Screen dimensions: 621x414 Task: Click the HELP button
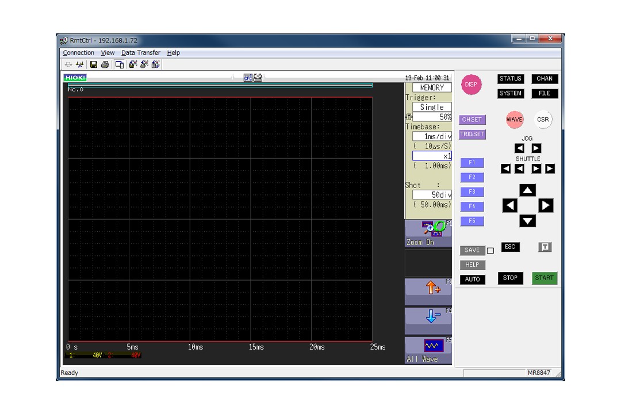[472, 265]
